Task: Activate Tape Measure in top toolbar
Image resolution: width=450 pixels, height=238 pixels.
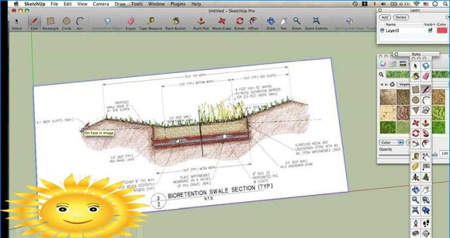Action: click(x=150, y=23)
